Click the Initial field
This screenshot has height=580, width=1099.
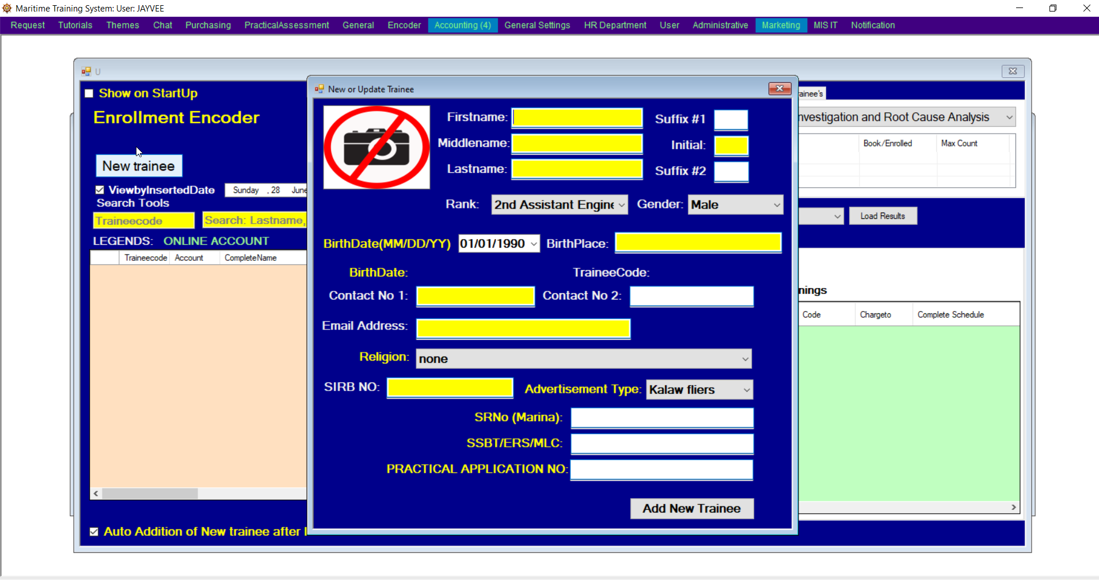(731, 146)
